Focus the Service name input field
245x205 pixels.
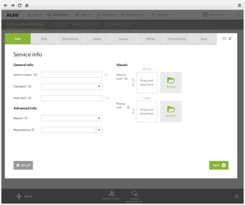pyautogui.click(x=71, y=75)
